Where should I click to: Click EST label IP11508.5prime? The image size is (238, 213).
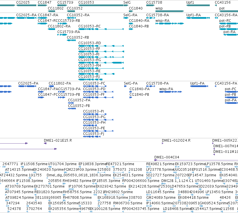[34, 164]
